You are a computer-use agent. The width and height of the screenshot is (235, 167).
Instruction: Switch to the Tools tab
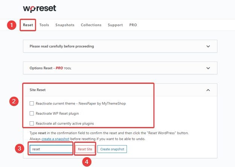tap(44, 25)
